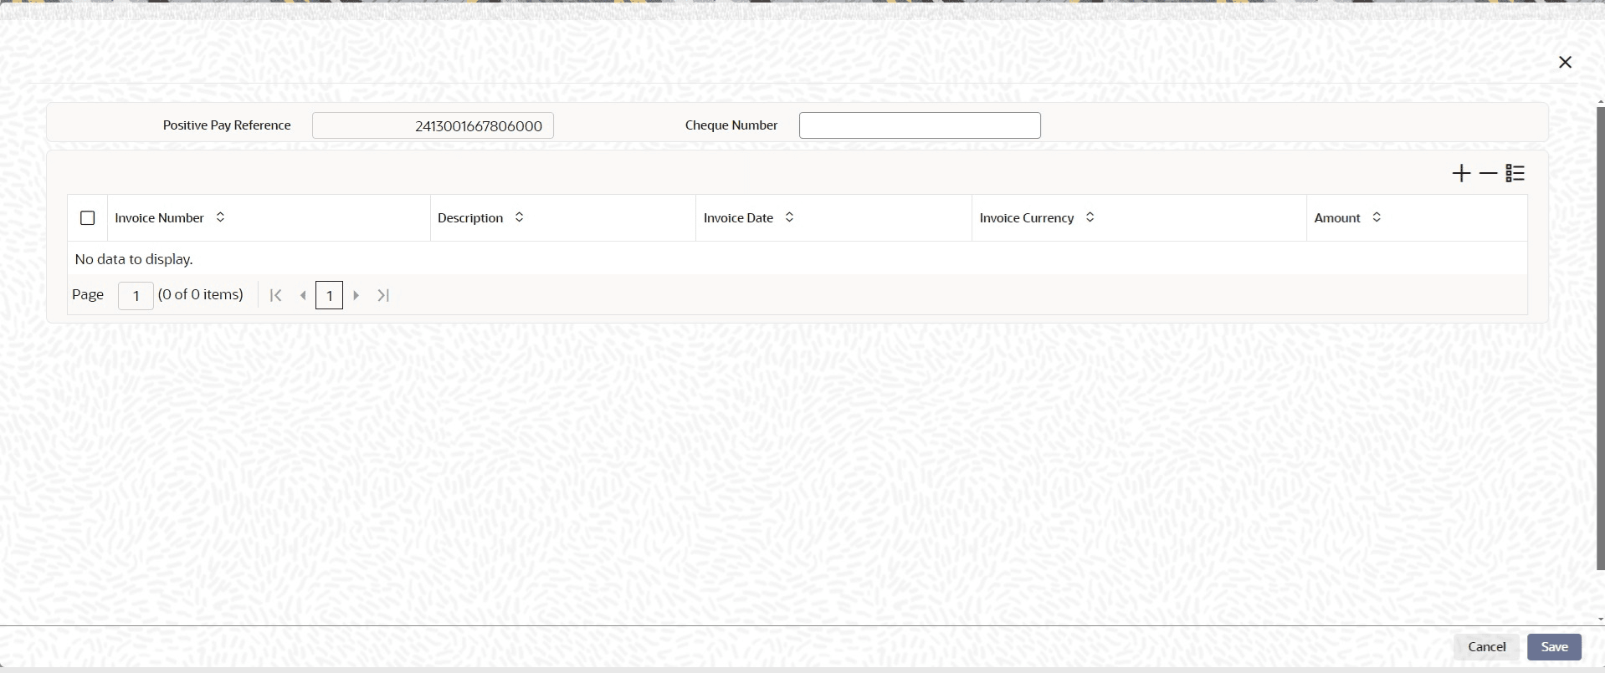
Task: Click the Invoice Date column header label
Action: point(738,218)
